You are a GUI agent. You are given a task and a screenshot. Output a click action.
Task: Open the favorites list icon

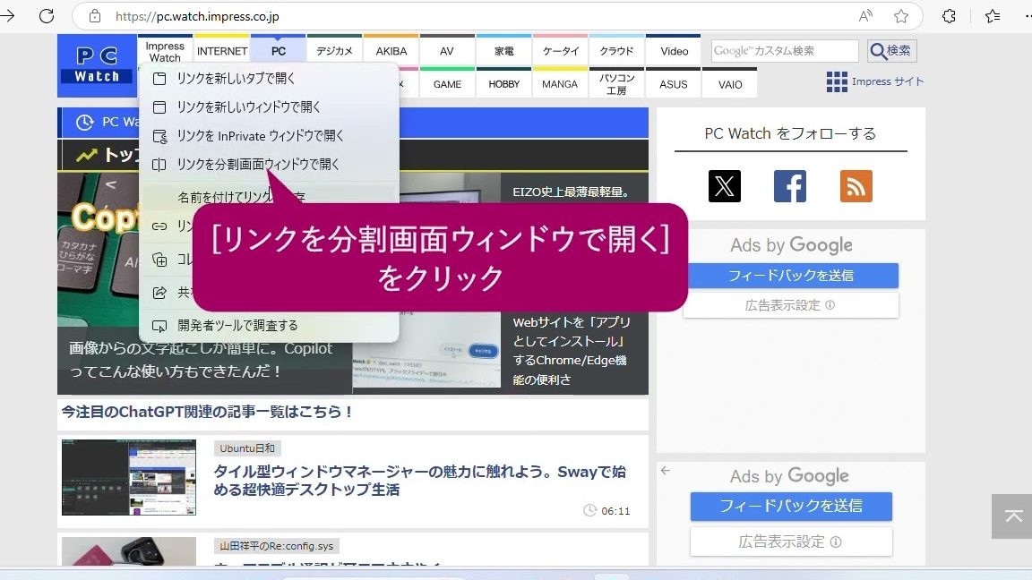993,16
